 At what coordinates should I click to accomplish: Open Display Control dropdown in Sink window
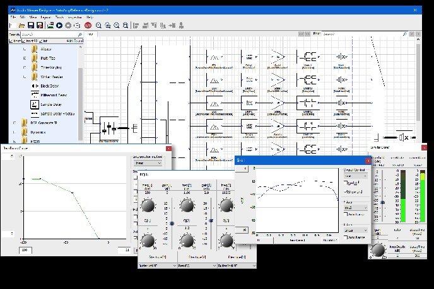coord(355,176)
